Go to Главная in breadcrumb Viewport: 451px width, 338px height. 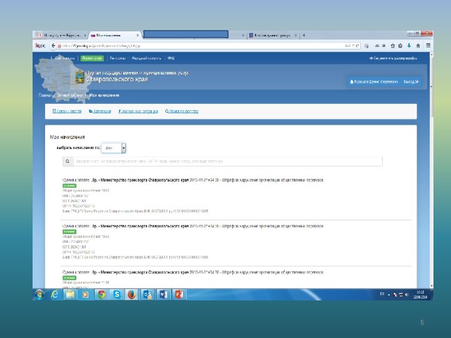[45, 95]
